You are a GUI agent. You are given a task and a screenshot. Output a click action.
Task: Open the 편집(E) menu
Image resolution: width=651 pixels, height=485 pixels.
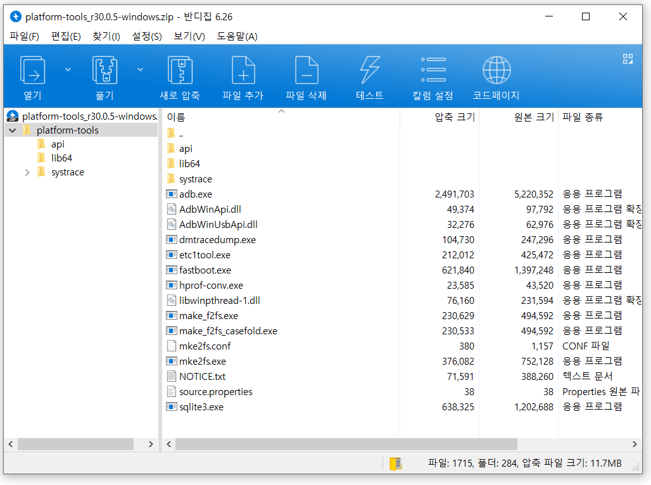click(66, 37)
